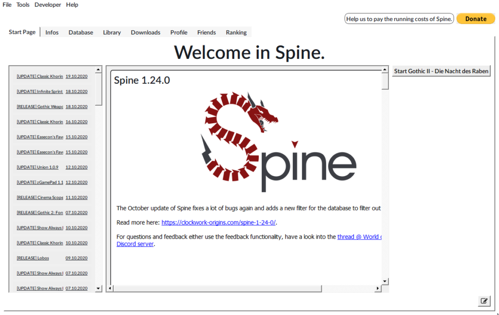Open the Help menu
This screenshot has width=499, height=315.
click(x=72, y=5)
